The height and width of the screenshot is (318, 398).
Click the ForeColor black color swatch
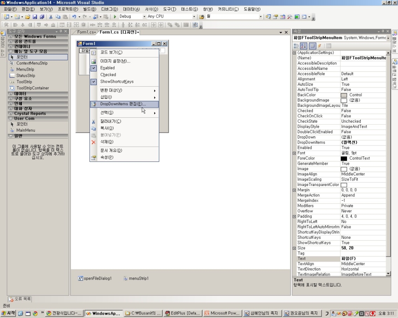(344, 158)
